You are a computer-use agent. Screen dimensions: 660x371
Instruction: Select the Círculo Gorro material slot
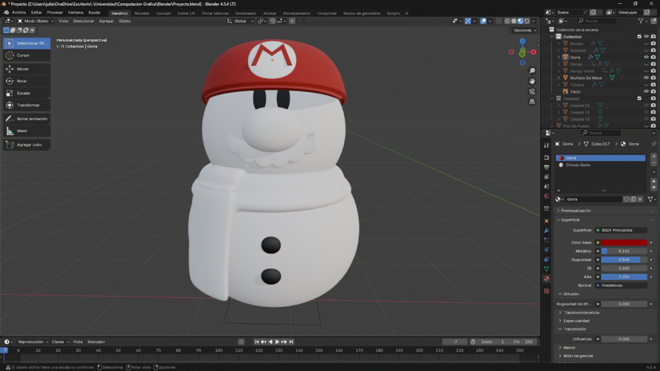578,165
